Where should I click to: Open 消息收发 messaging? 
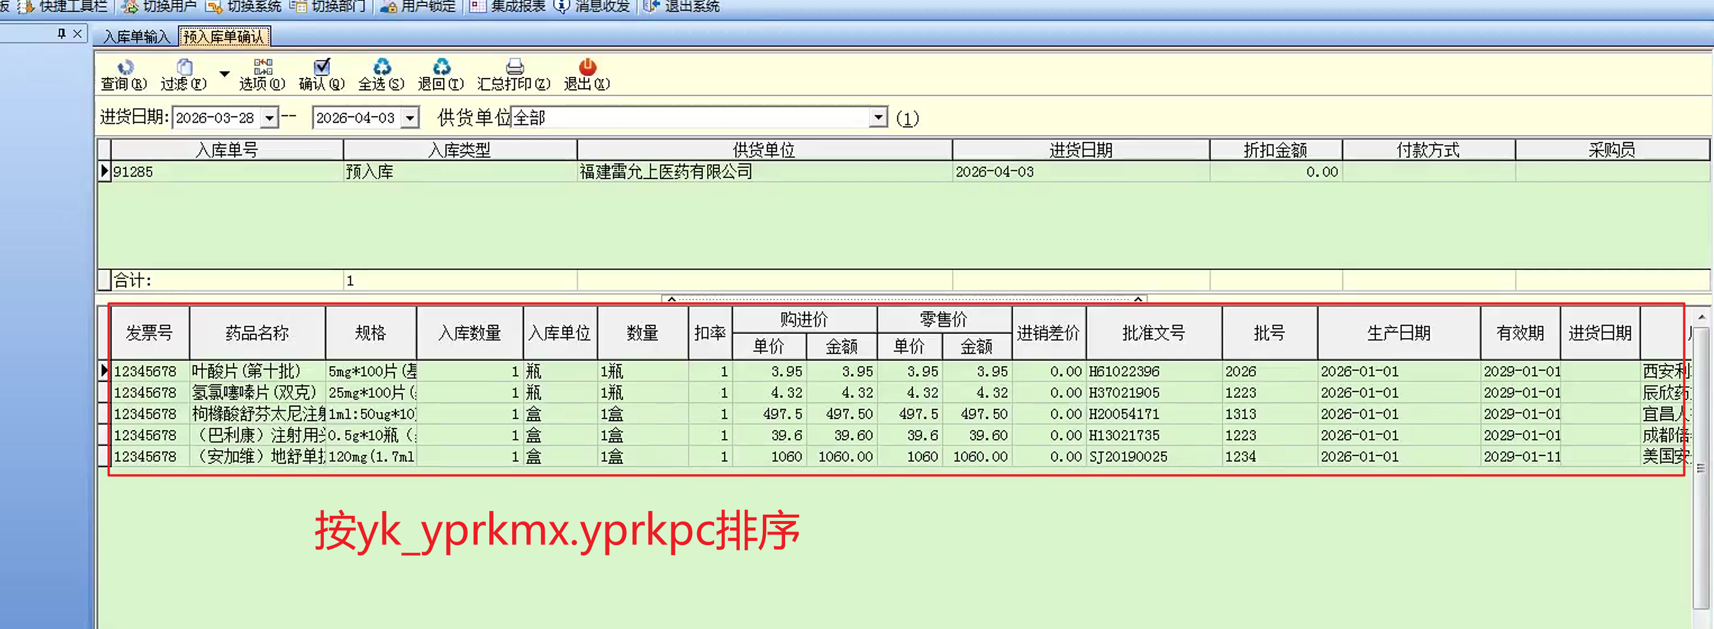pos(592,6)
